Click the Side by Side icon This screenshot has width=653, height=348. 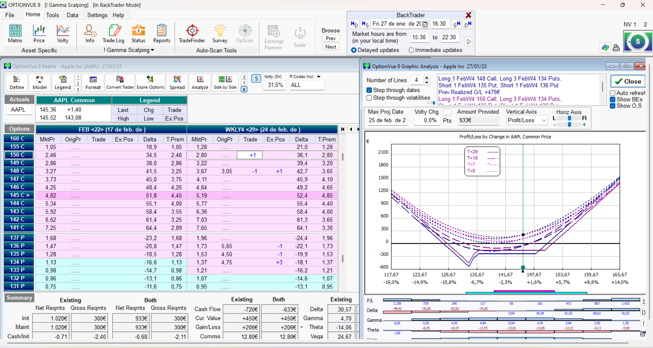tap(225, 83)
